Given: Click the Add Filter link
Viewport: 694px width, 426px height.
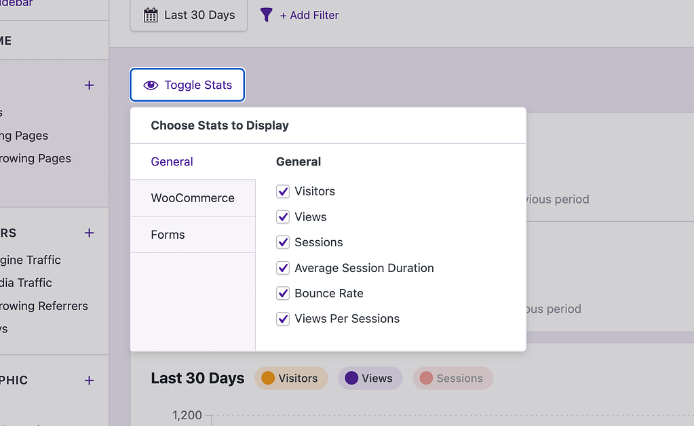Looking at the screenshot, I should click(309, 16).
